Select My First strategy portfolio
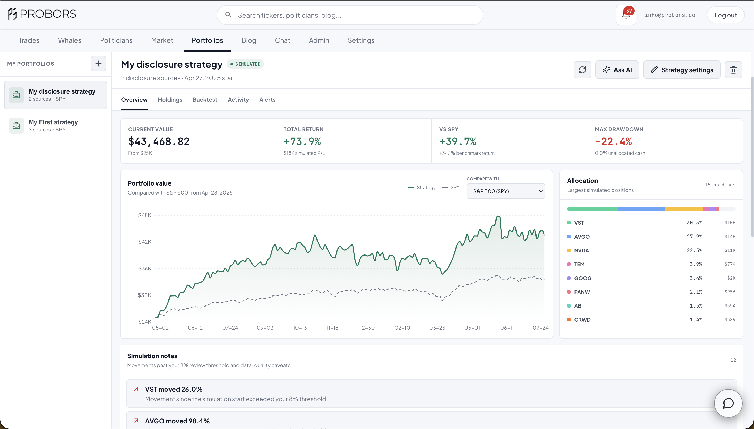 [x=56, y=126]
